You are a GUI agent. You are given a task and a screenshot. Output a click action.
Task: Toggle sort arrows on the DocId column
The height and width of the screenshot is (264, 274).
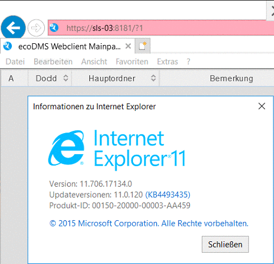(x=65, y=78)
